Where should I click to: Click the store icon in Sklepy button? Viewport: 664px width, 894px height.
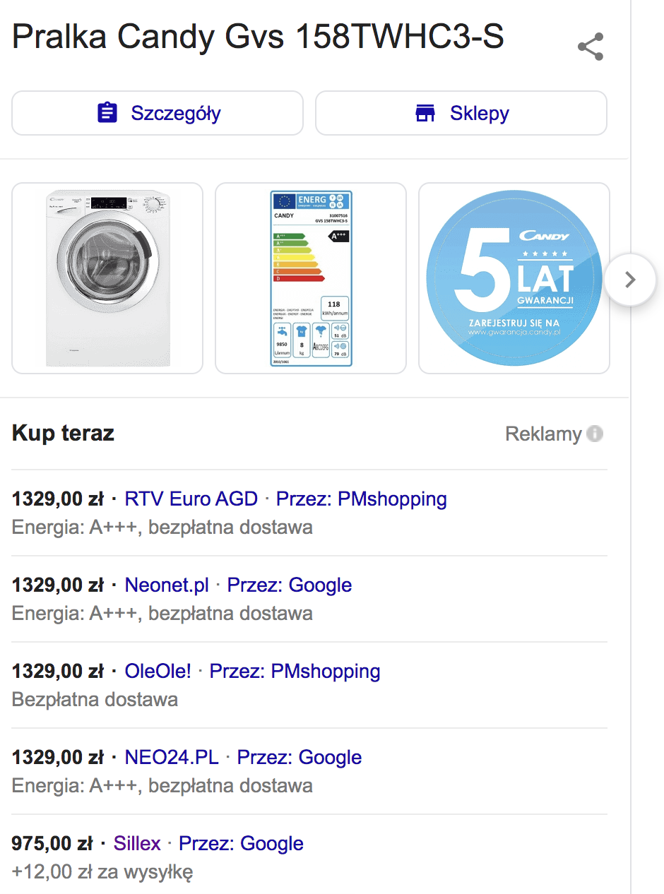click(425, 113)
